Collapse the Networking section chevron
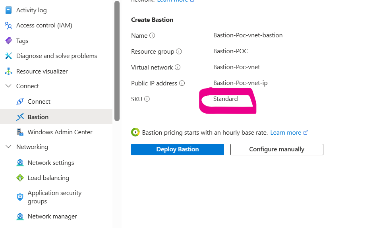Viewport: 377px width, 228px height. pyautogui.click(x=8, y=147)
